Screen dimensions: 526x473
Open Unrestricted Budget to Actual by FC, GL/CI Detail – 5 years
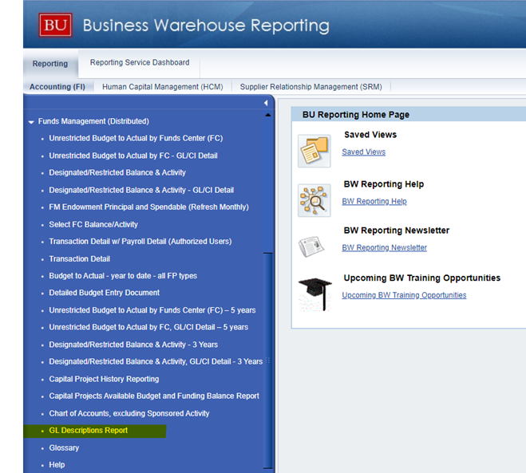tap(148, 327)
